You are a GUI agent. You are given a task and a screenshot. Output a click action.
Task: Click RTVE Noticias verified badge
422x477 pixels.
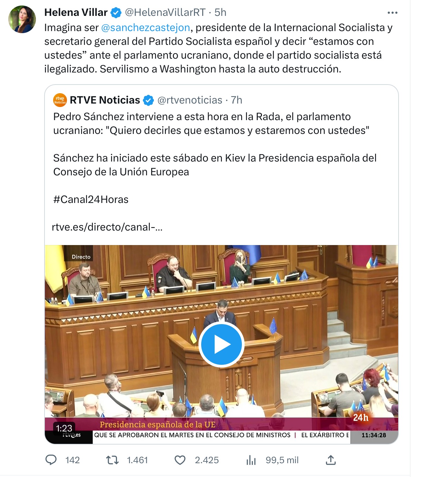[148, 100]
